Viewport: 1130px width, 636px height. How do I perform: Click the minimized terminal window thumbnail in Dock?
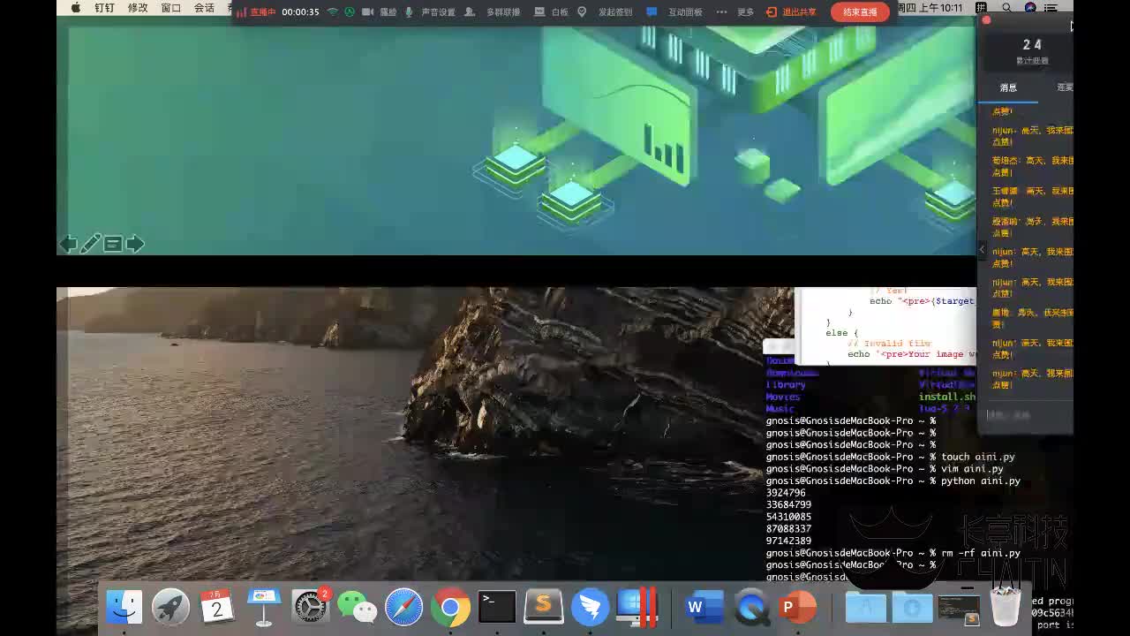click(x=959, y=609)
